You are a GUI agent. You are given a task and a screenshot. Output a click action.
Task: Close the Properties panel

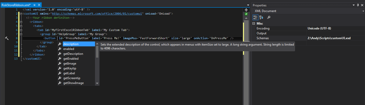tap(362, 5)
